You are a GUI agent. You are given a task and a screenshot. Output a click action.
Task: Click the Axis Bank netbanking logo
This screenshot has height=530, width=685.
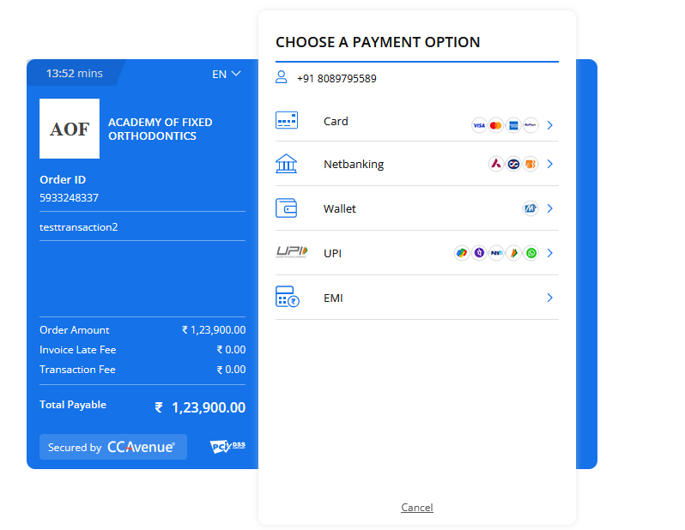(x=496, y=164)
